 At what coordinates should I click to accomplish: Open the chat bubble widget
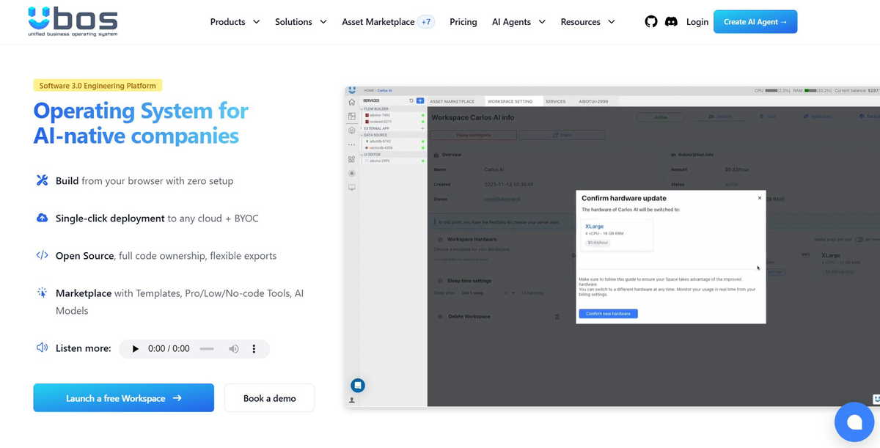tap(854, 422)
